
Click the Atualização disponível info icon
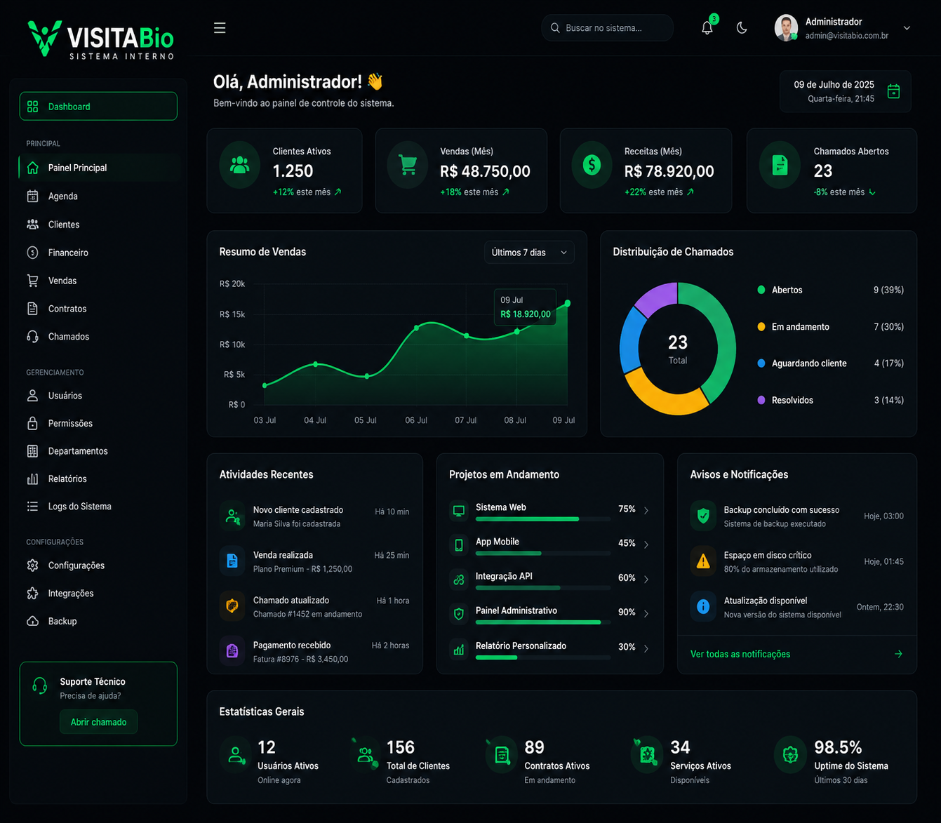(x=703, y=606)
